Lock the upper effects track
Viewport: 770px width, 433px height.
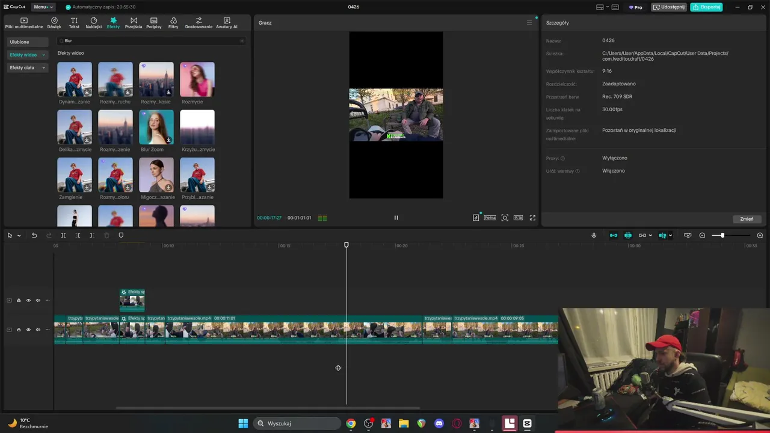point(19,300)
